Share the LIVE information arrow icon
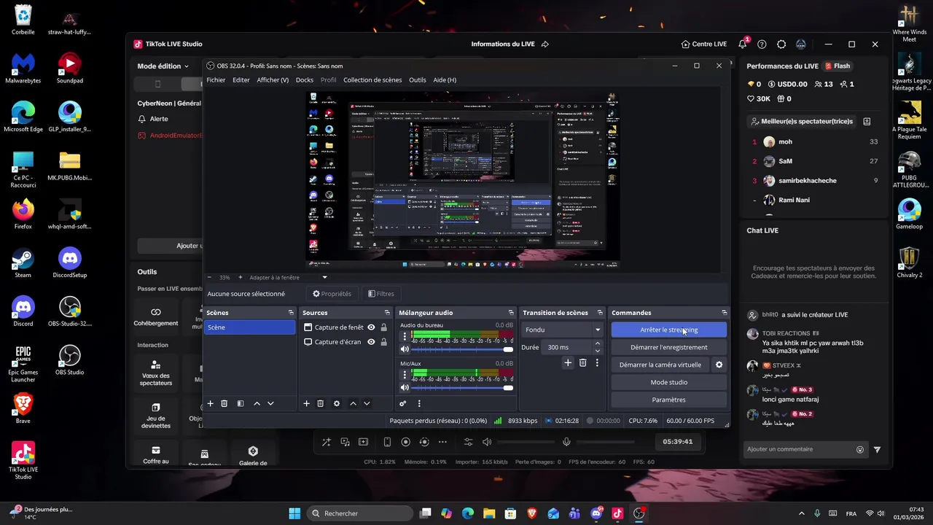The width and height of the screenshot is (933, 525). 544,44
